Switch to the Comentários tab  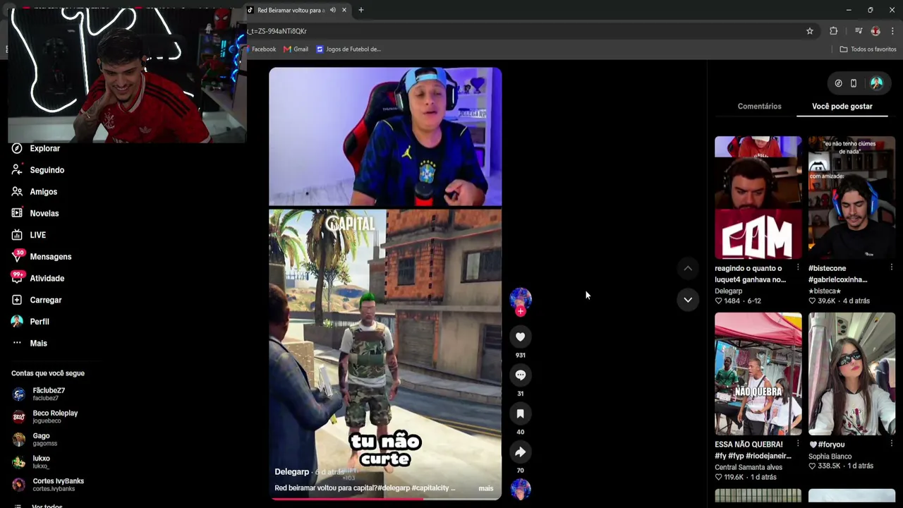pos(760,107)
